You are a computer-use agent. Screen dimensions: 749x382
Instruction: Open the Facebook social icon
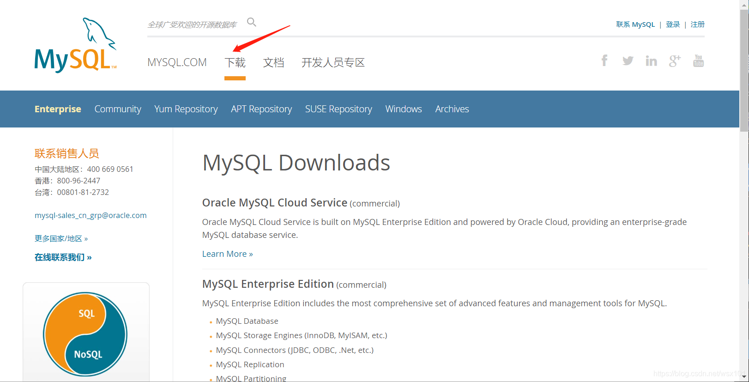[604, 61]
